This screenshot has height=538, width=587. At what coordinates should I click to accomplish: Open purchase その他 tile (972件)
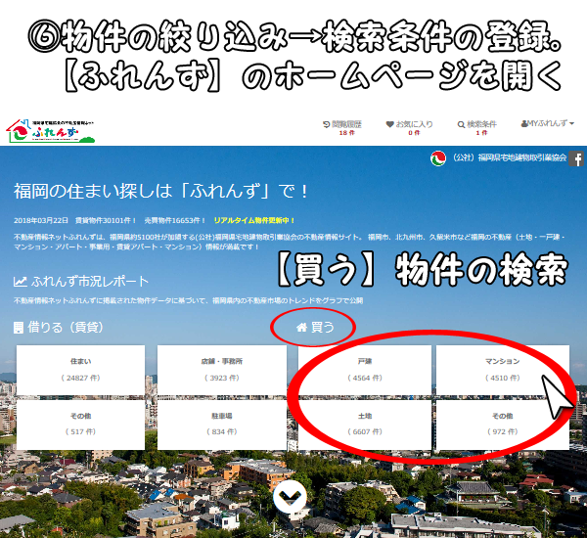point(503,425)
